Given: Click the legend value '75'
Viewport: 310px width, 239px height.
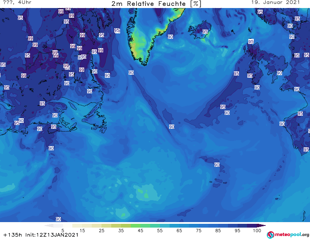Looking at the screenshot, I should (x=198, y=231).
